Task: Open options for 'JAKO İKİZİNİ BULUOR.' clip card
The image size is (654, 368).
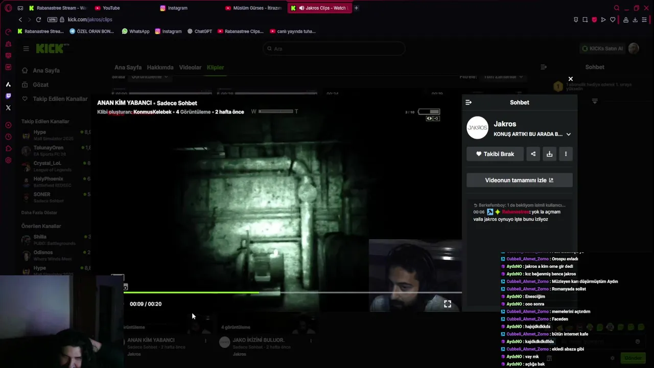Action: tap(311, 340)
